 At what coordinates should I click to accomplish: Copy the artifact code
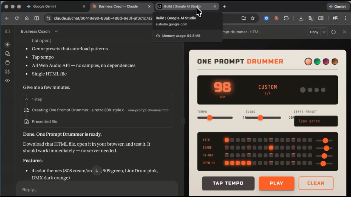coord(314,32)
